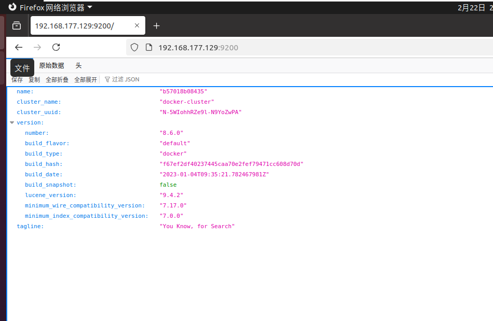
Task: Click 保存 to save the JSON
Action: coord(17,79)
